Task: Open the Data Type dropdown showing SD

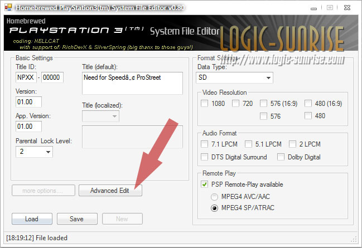Action: click(234, 77)
